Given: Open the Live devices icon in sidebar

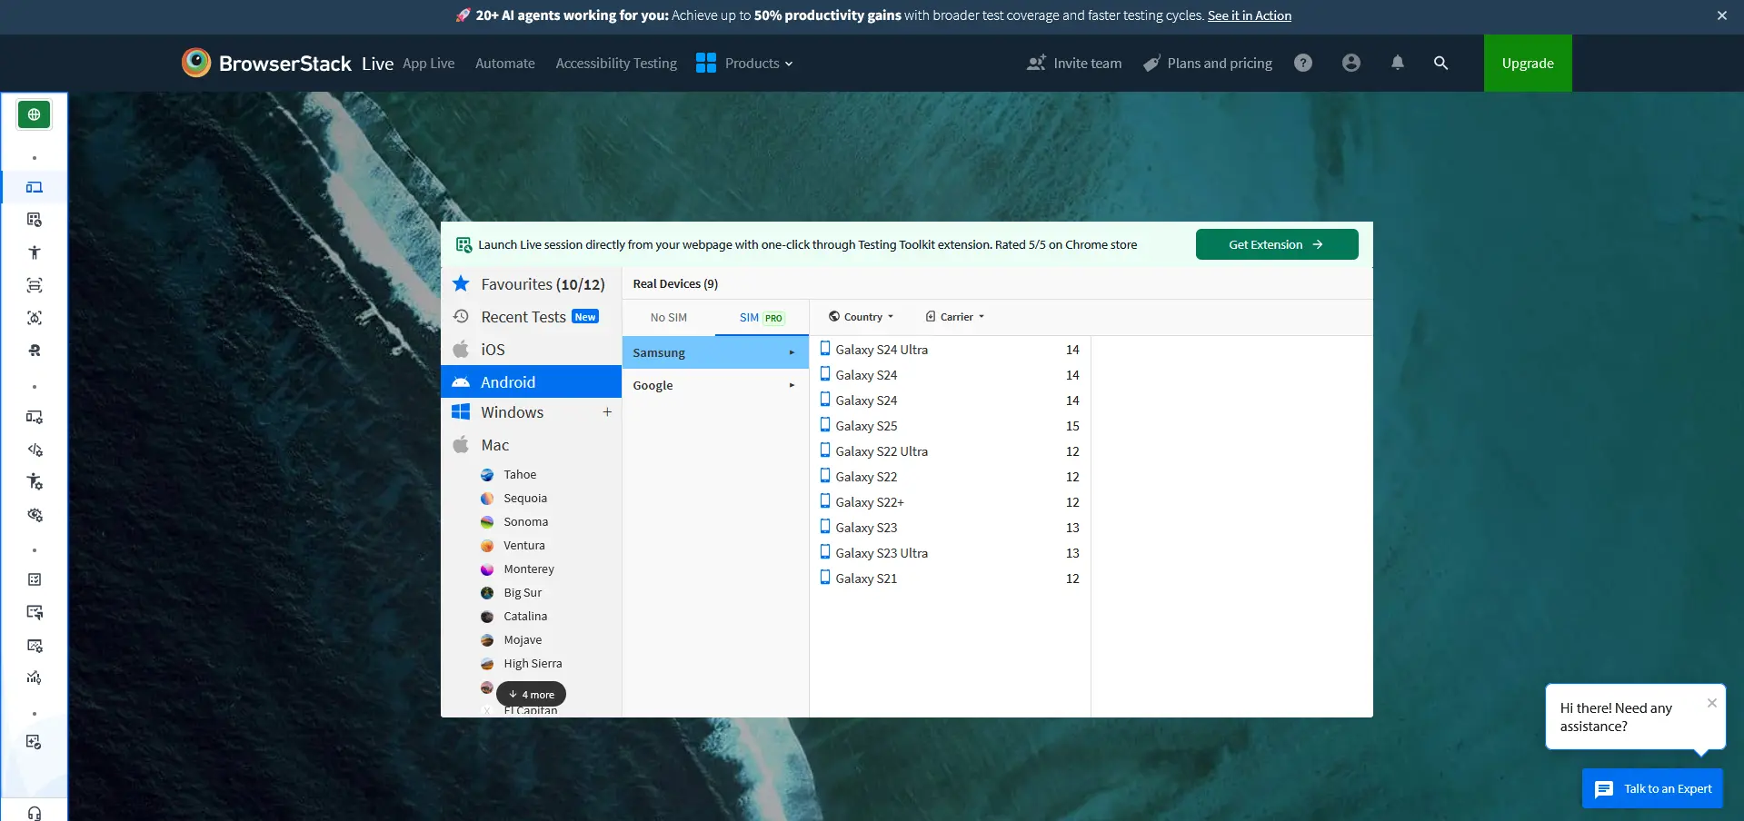Looking at the screenshot, I should (34, 187).
